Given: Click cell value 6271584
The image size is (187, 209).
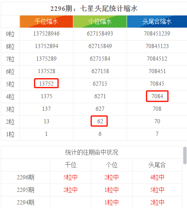Looking at the screenshot, I should (x=100, y=59).
